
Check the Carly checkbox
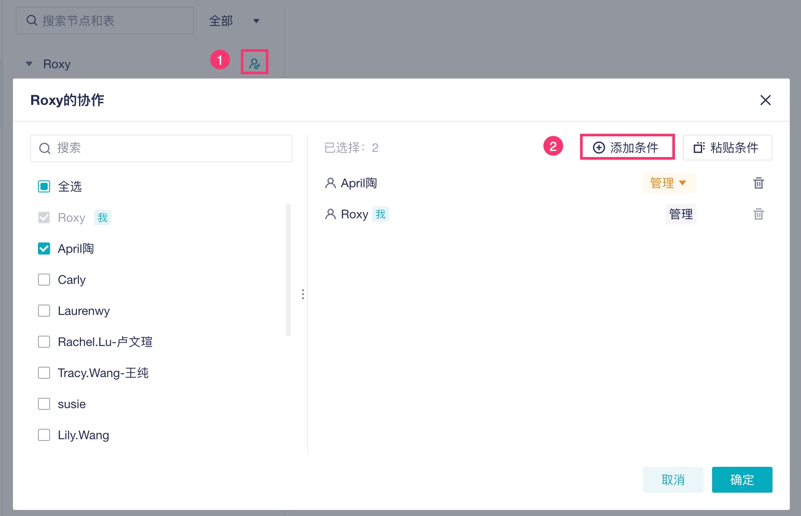point(44,280)
